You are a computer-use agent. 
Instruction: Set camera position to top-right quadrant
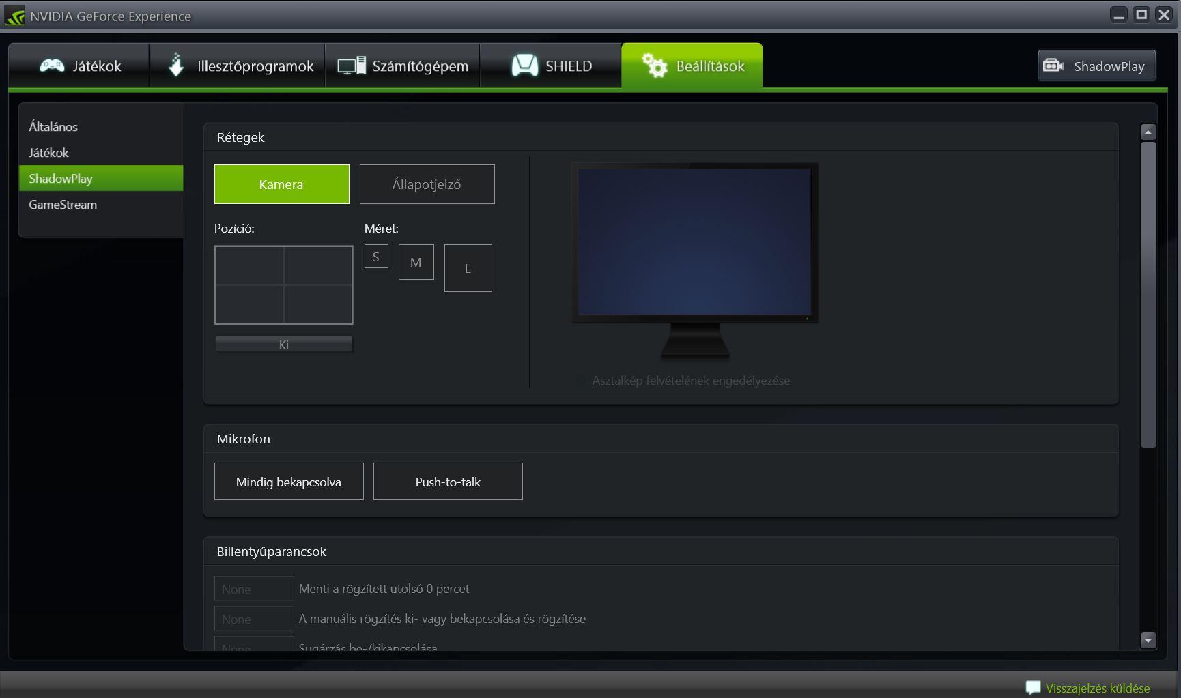(318, 265)
